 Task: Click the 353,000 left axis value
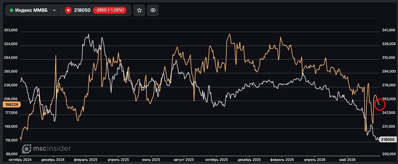point(11,30)
